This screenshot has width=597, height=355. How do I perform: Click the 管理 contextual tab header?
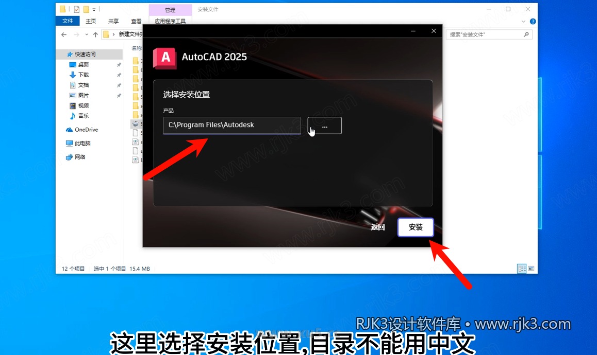click(x=170, y=10)
